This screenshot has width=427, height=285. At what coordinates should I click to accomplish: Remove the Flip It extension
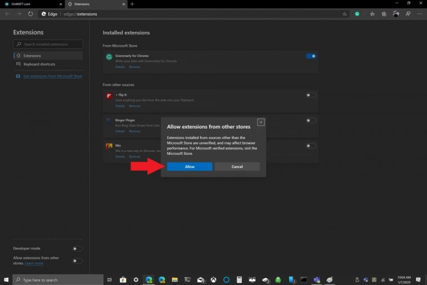135,106
